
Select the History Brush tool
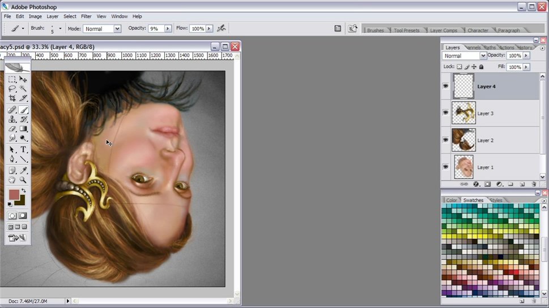click(23, 119)
